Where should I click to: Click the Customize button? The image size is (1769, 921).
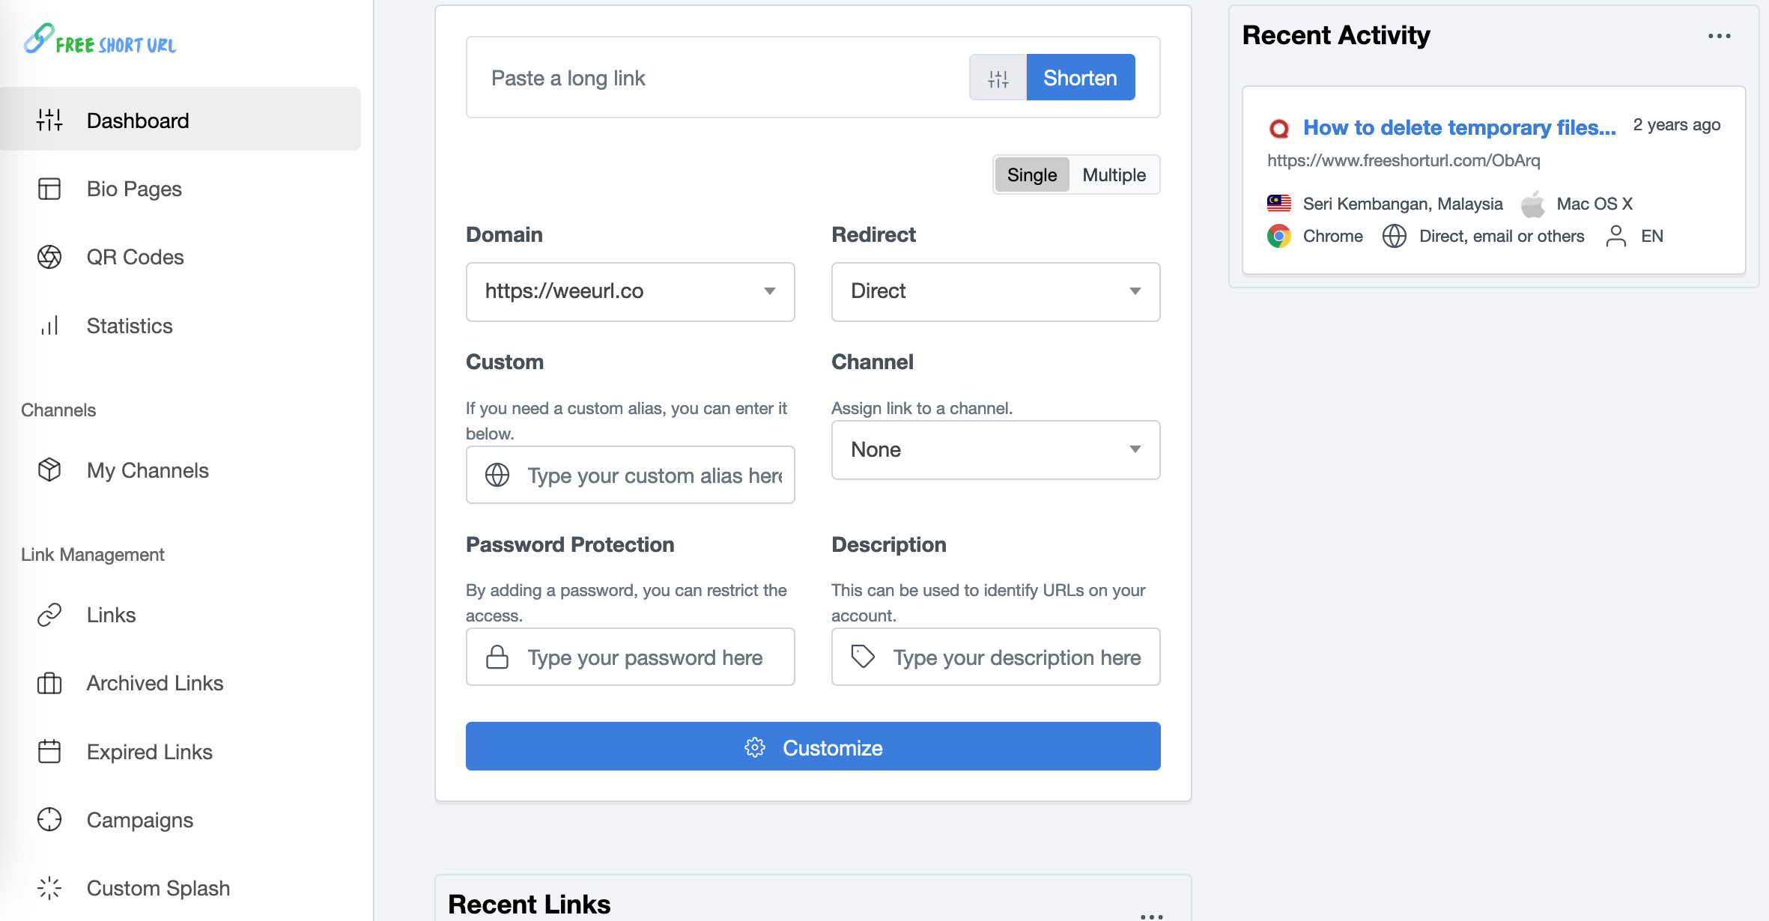pyautogui.click(x=813, y=747)
